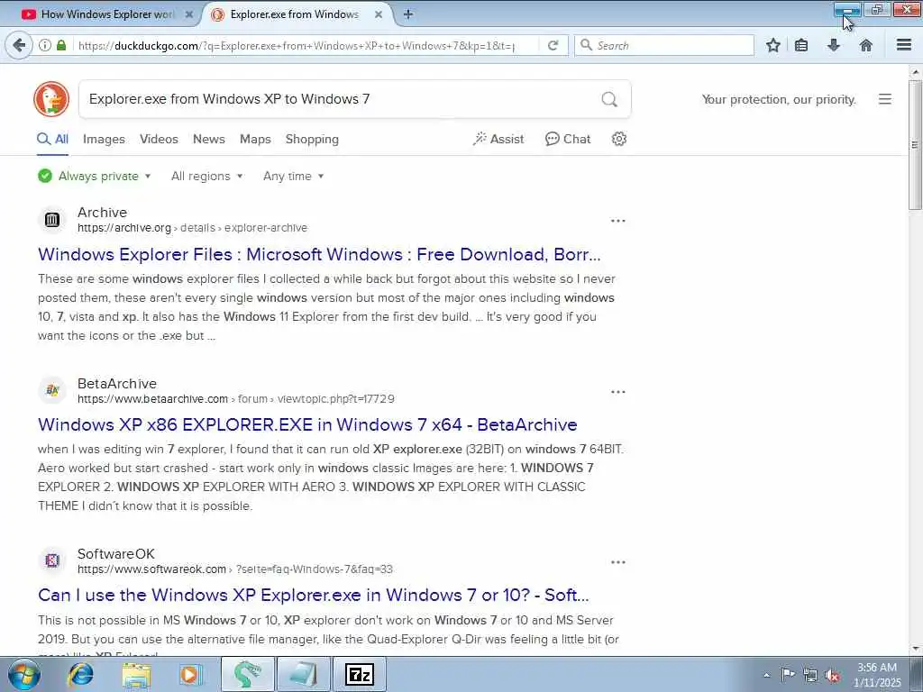The height and width of the screenshot is (692, 923).
Task: Click the BetaArchive site favicon
Action: coord(52,390)
